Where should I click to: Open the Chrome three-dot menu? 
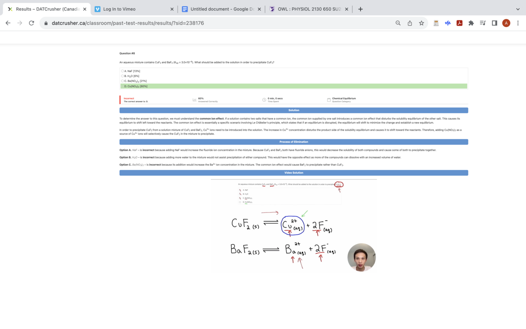point(518,23)
